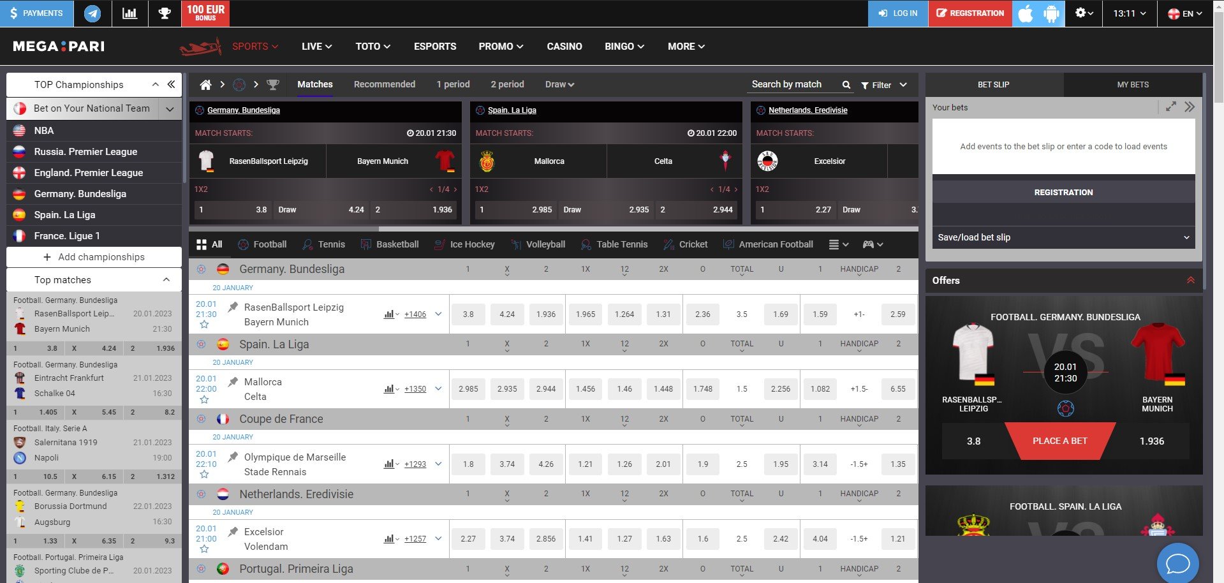Expand Bet on Your National Team dropdown

pos(170,109)
